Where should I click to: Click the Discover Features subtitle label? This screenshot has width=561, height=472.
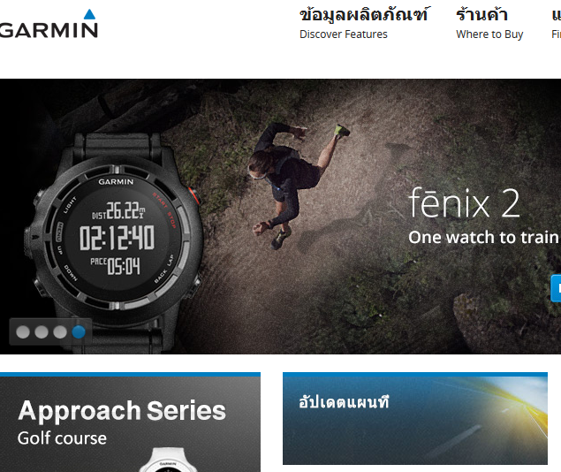pyautogui.click(x=344, y=34)
